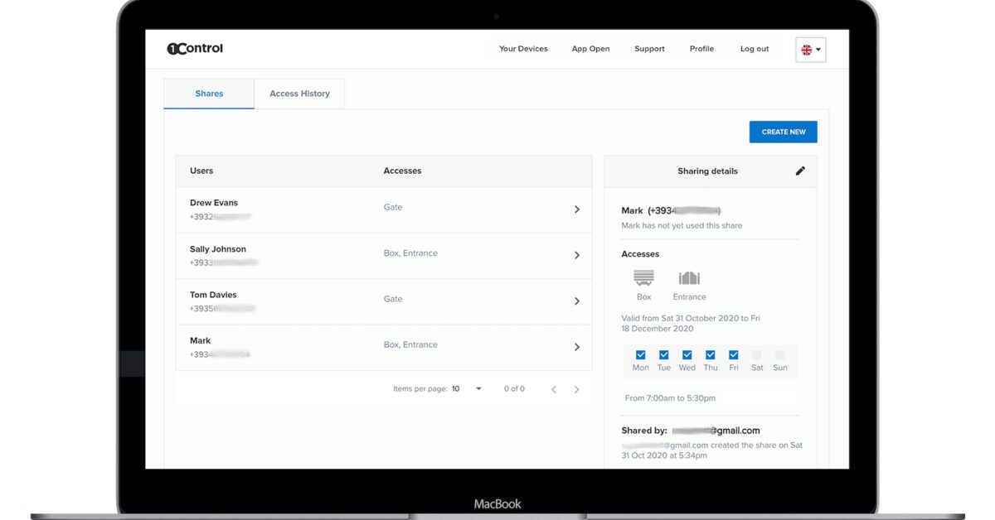995x520 pixels.
Task: Click the Sharing details heading
Action: (x=707, y=171)
